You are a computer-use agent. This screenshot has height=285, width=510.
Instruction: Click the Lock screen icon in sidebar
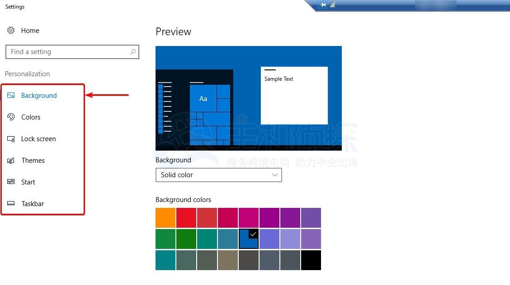pos(11,138)
